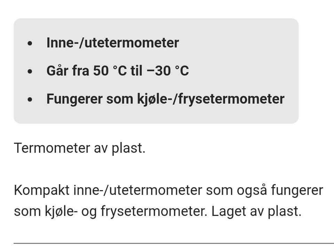The width and height of the screenshot is (334, 248).
Task: Click the word "Termometer" starting the first sentence
Action: [x=52, y=148]
